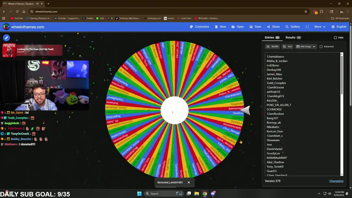Click the blue pencil edit button
Image resolution: width=352 pixels, height=198 pixels.
pos(7,38)
